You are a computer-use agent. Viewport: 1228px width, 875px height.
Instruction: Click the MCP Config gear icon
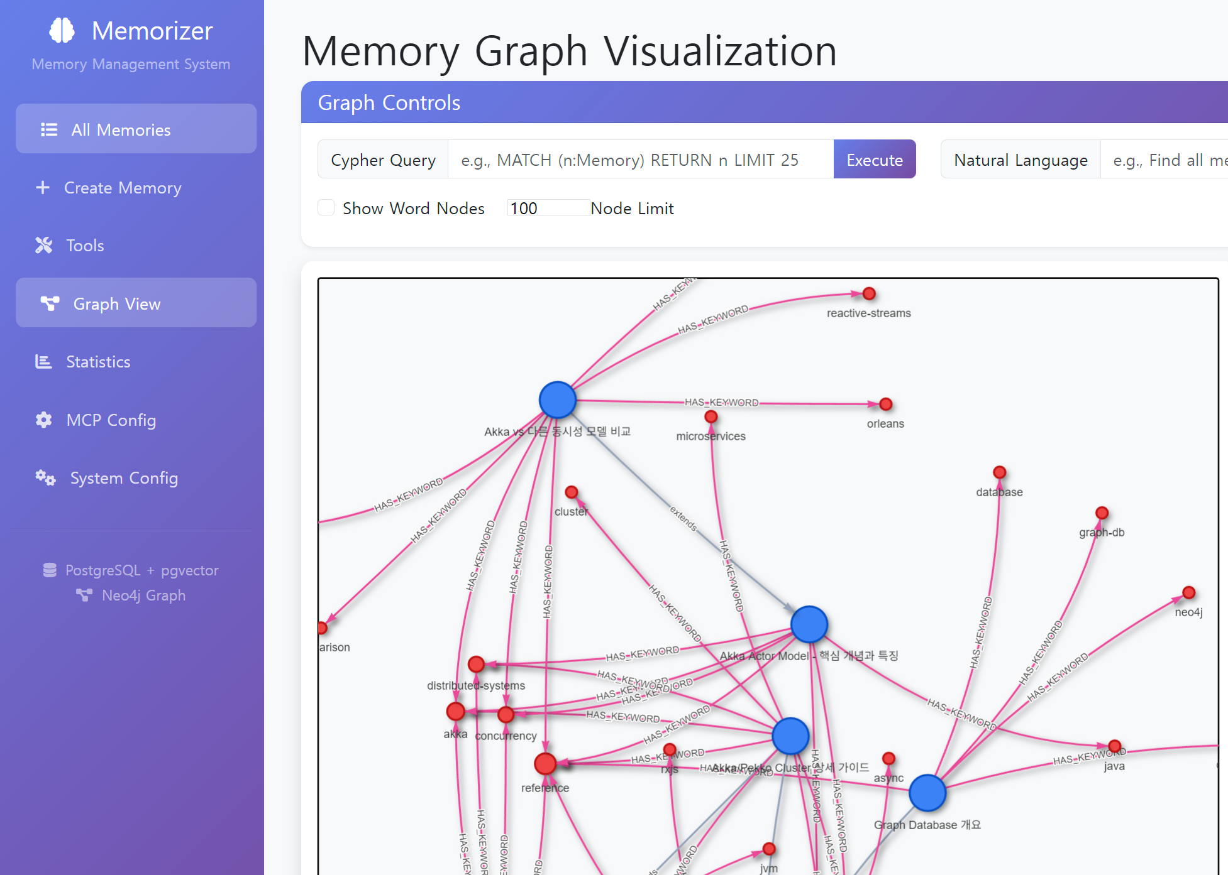[43, 420]
